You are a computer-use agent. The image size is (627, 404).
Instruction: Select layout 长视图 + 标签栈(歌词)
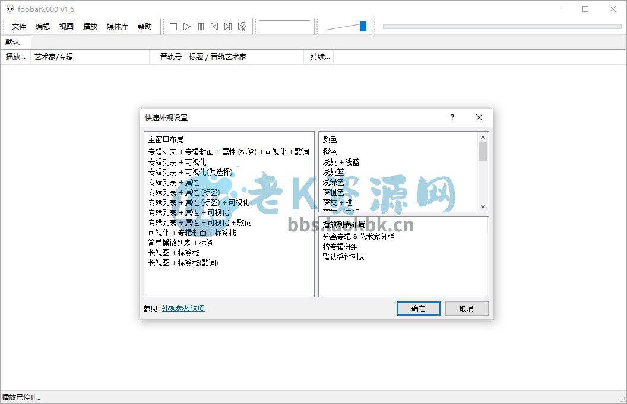[183, 263]
